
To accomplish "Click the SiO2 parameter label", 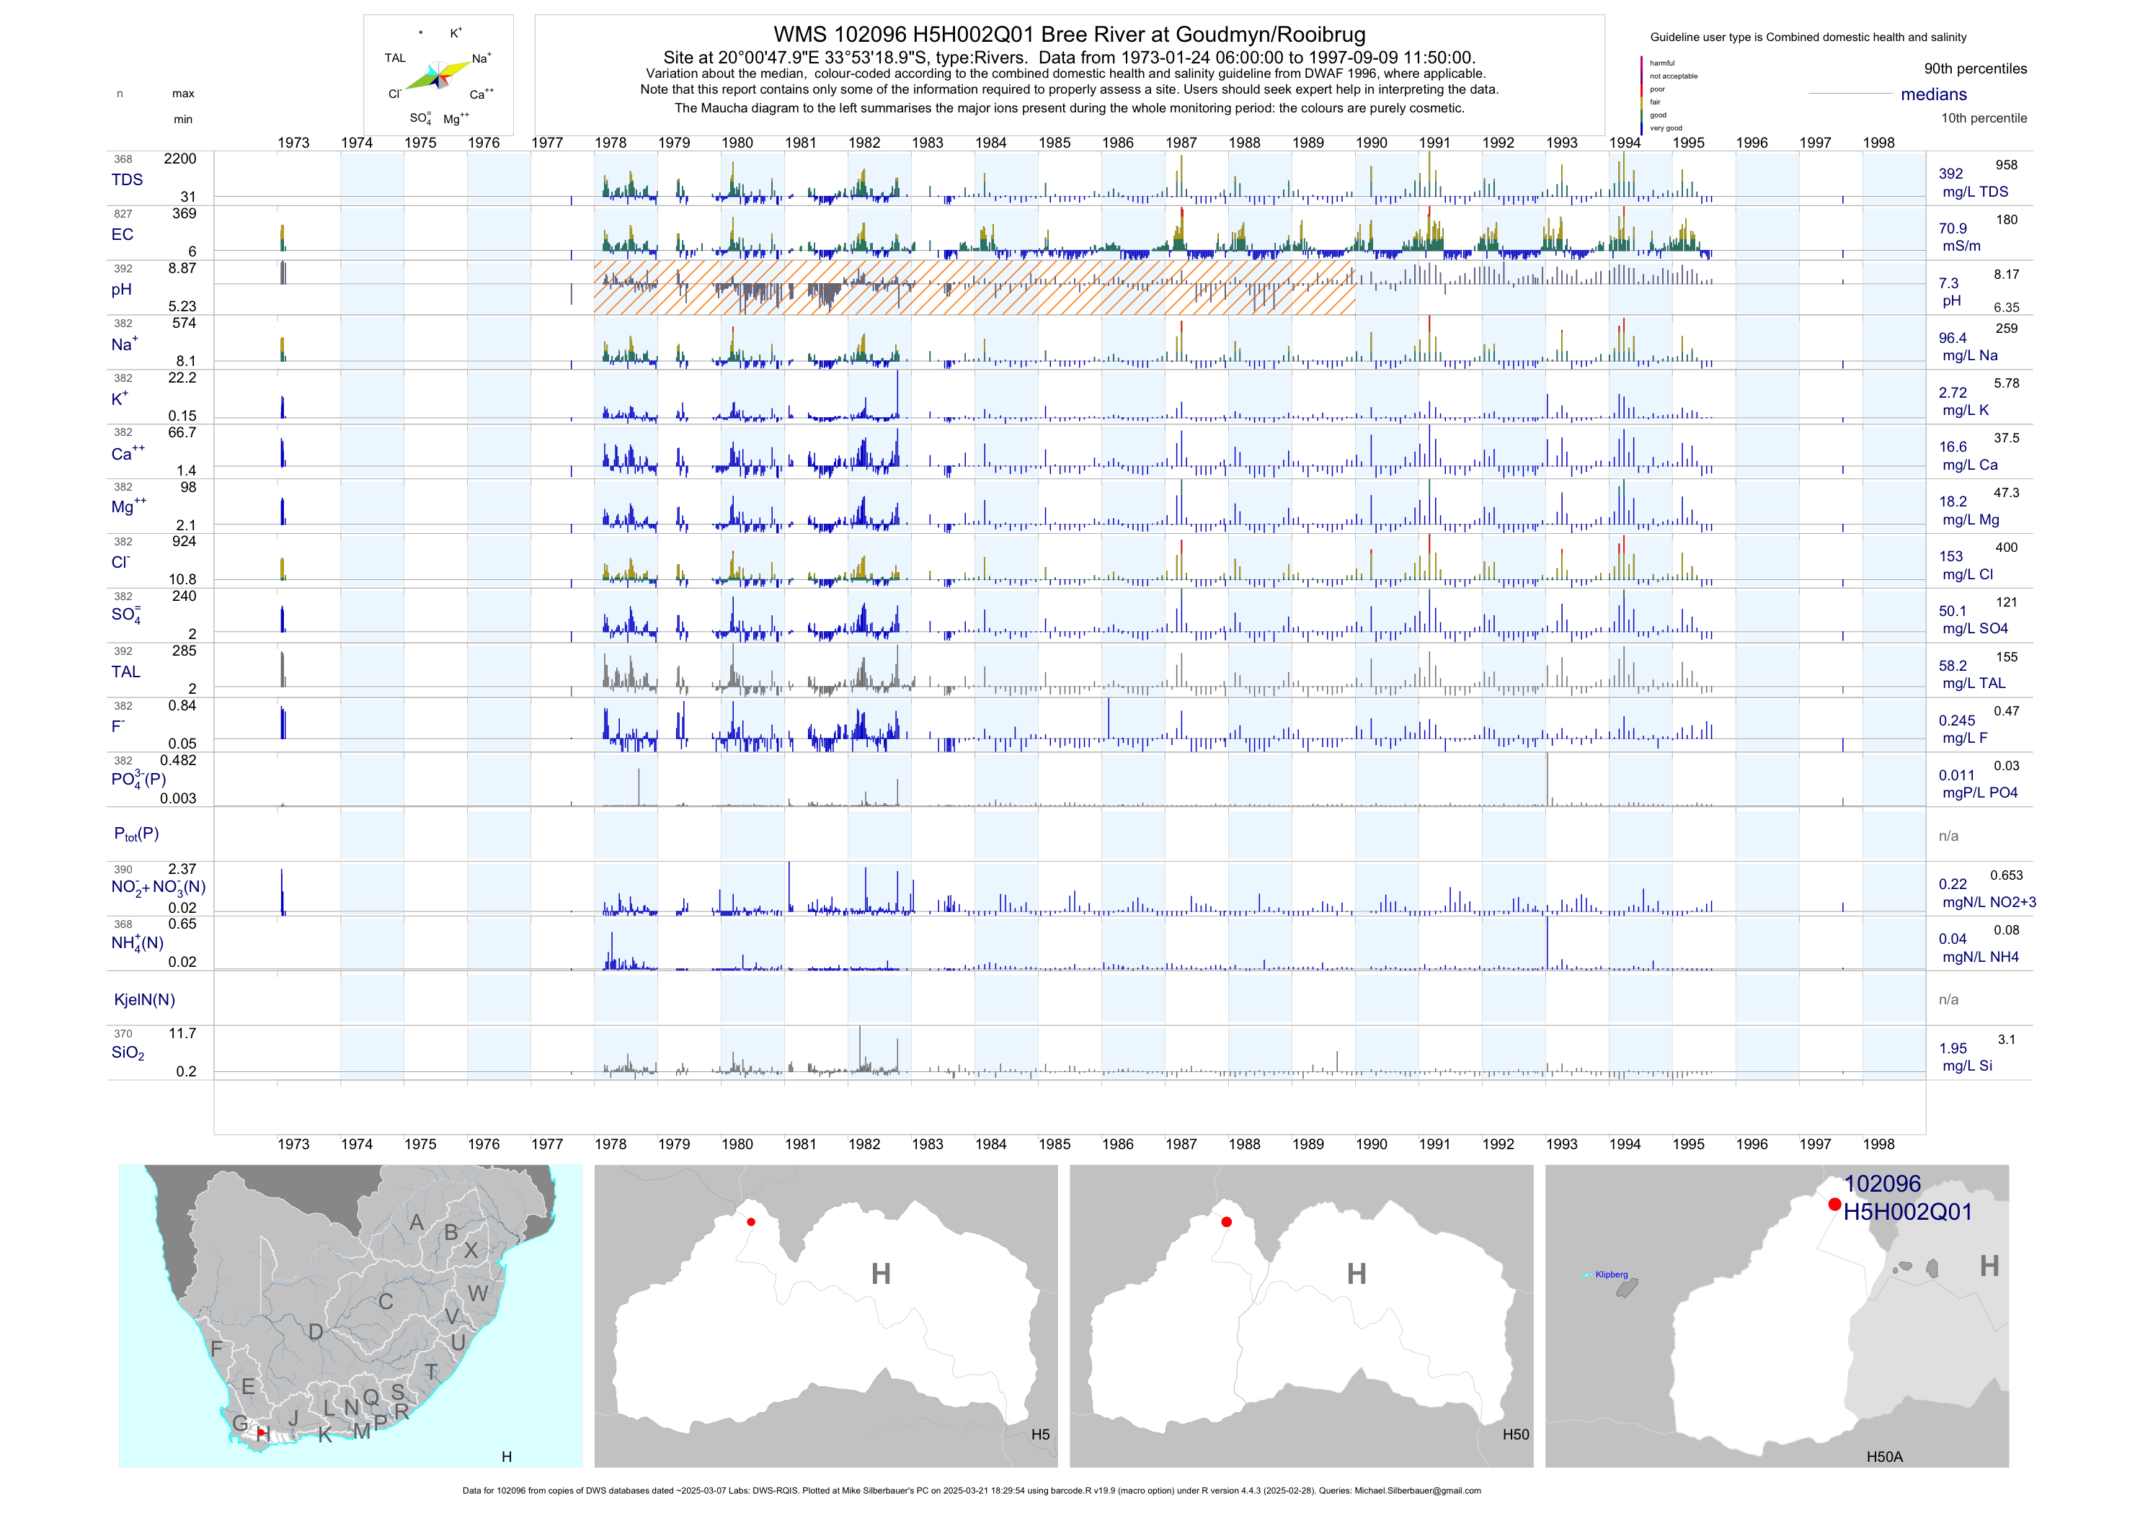I will click(x=128, y=1053).
